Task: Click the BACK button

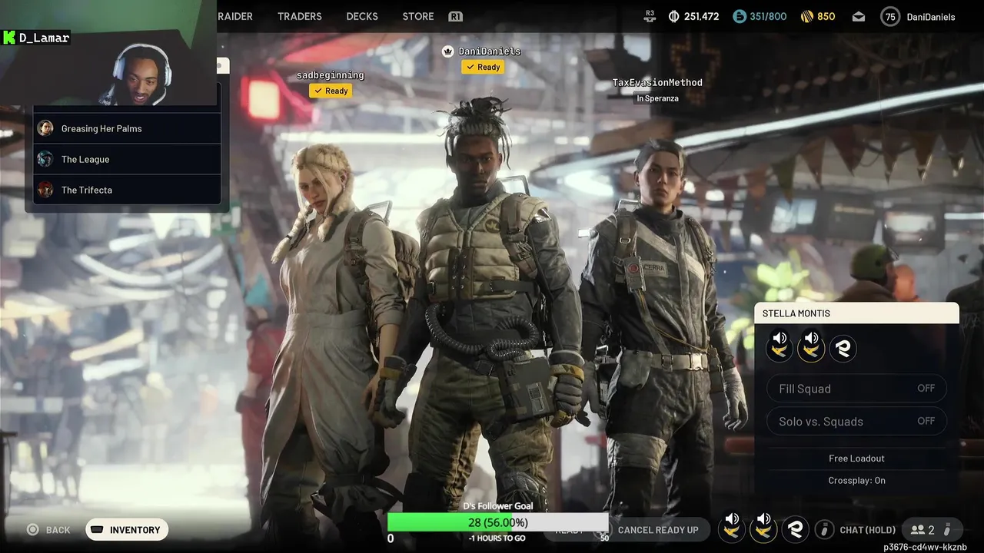Action: point(48,530)
